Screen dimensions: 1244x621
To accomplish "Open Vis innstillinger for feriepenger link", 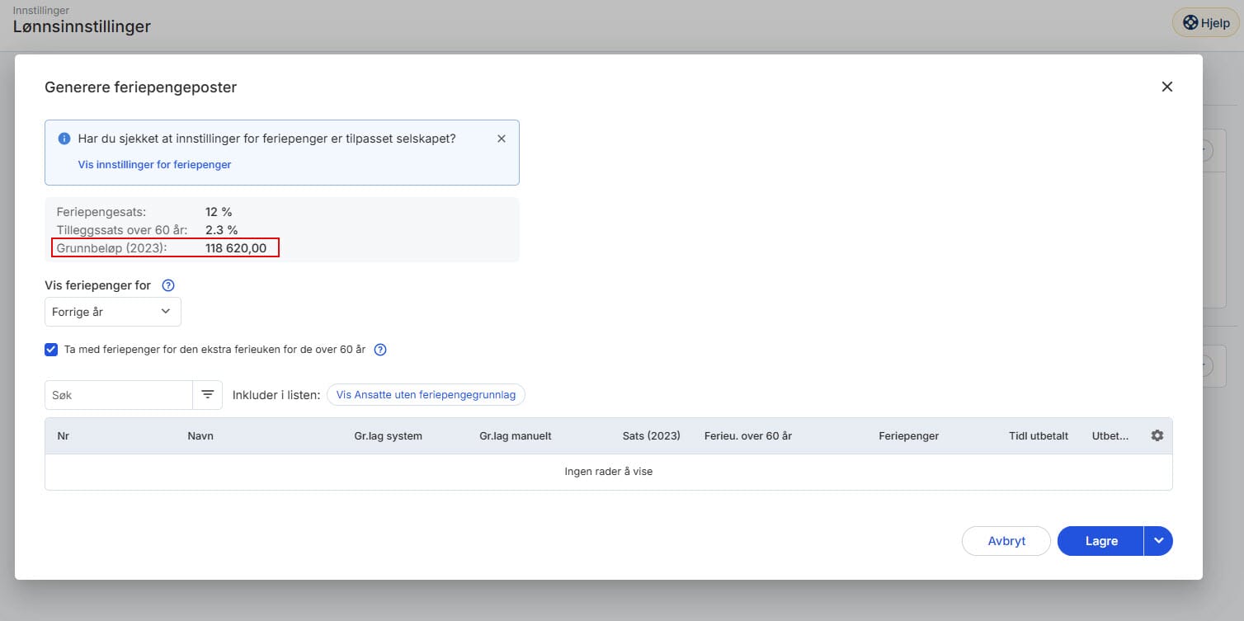I will (x=154, y=164).
